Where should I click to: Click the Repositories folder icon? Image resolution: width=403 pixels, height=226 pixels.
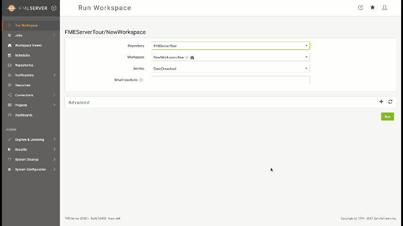(x=9, y=65)
